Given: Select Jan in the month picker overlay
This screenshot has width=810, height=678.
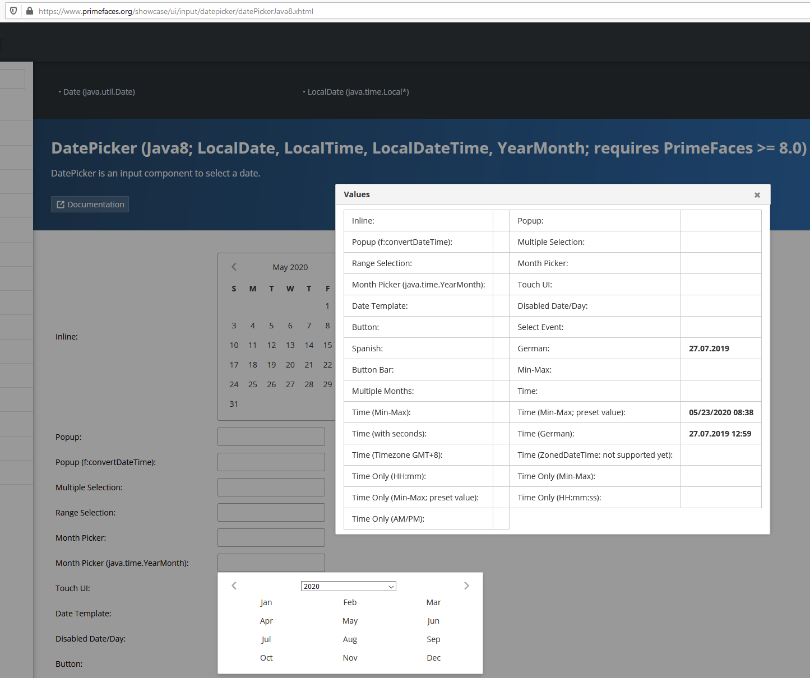Looking at the screenshot, I should [x=266, y=602].
